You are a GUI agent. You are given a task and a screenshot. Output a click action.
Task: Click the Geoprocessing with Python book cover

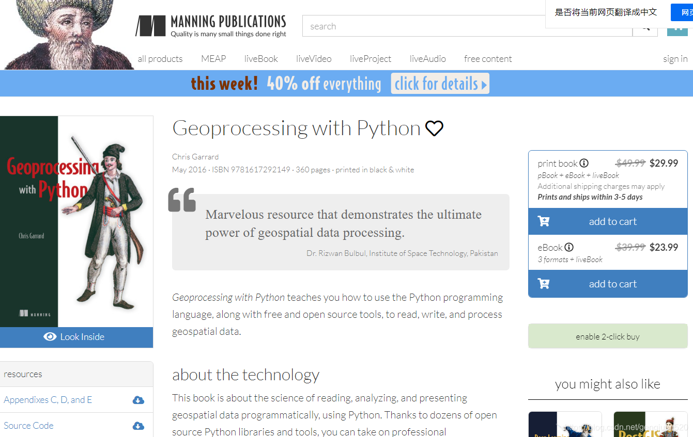(76, 221)
